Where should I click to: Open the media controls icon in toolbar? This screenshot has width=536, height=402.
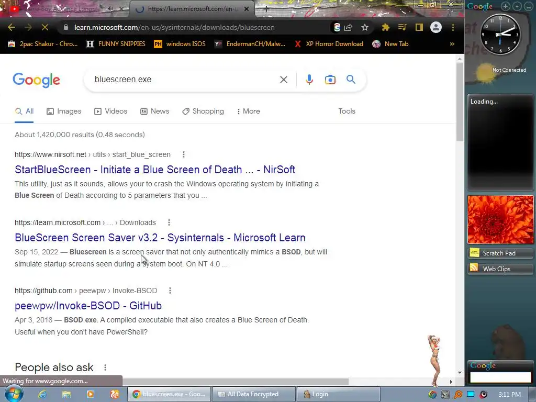pyautogui.click(x=403, y=27)
